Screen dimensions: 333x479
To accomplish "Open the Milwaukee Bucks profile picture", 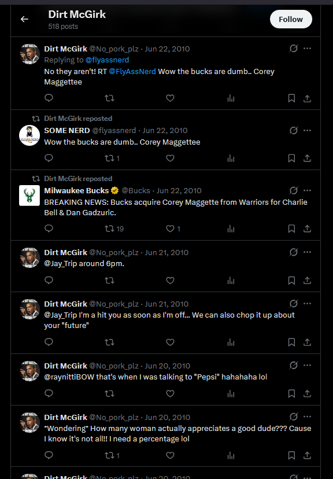I will (x=29, y=196).
